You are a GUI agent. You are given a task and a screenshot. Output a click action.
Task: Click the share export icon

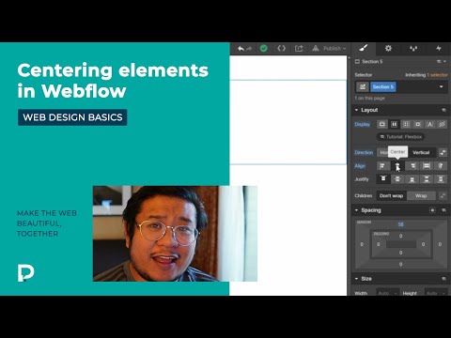pyautogui.click(x=299, y=49)
